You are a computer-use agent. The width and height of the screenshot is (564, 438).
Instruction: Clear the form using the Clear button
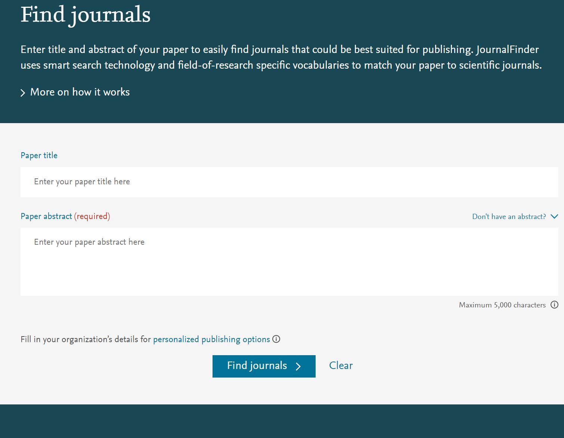pos(341,366)
